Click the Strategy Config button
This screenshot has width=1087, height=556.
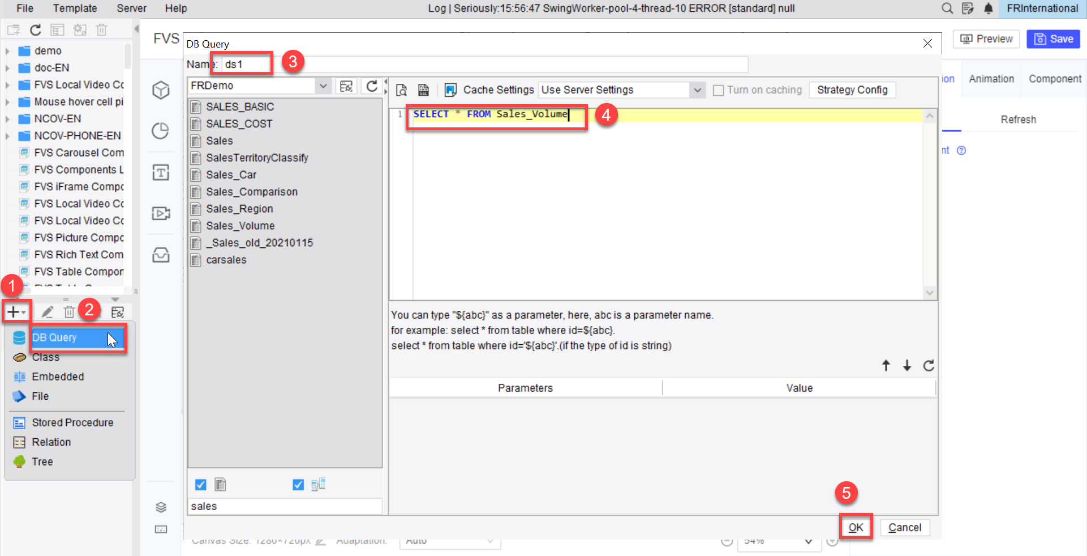[x=852, y=90]
